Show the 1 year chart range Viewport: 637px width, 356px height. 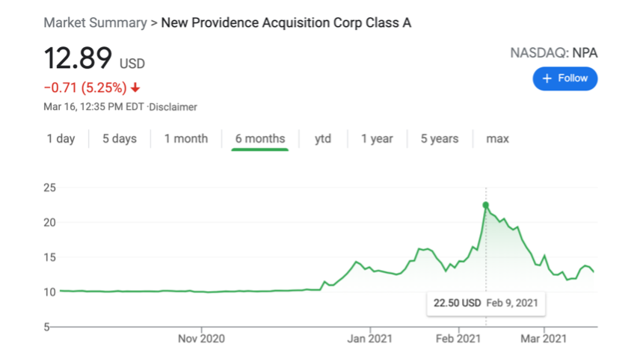point(377,138)
